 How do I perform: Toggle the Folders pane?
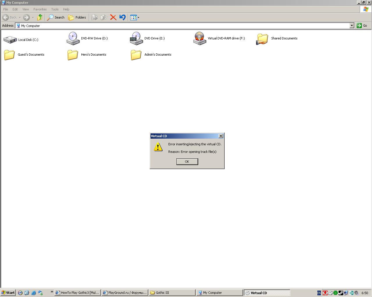77,17
